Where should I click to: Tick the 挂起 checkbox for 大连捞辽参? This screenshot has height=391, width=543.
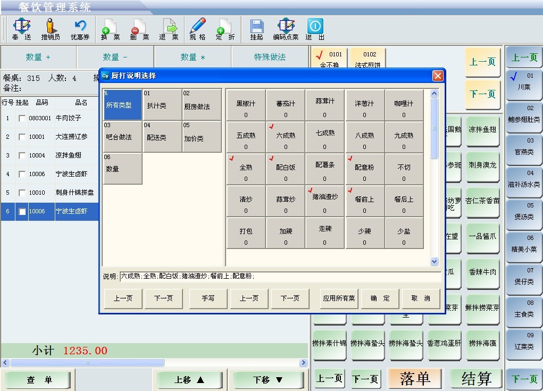click(x=22, y=137)
